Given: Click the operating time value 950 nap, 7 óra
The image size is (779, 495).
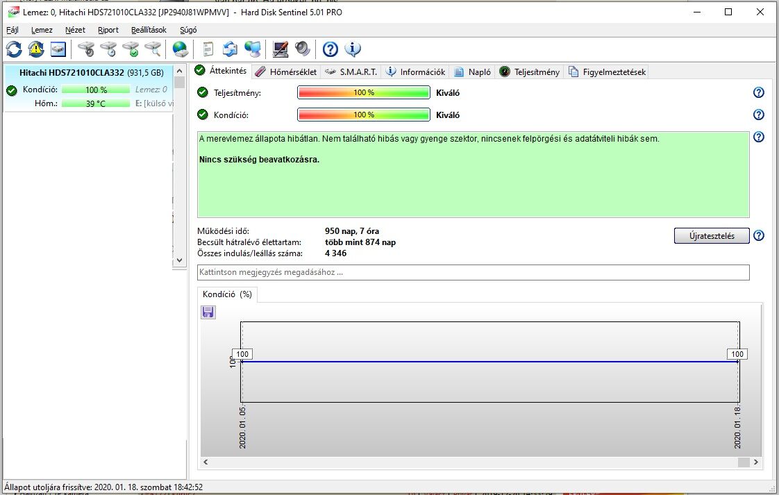Looking at the screenshot, I should pyautogui.click(x=352, y=231).
